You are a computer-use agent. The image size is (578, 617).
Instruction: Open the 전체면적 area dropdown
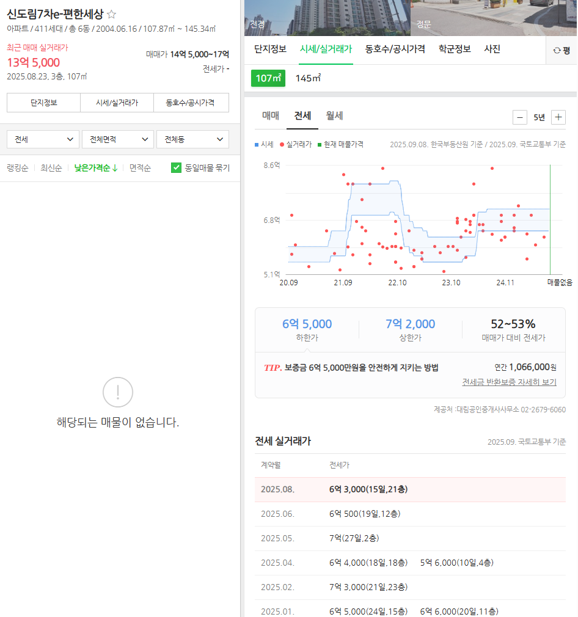point(118,139)
